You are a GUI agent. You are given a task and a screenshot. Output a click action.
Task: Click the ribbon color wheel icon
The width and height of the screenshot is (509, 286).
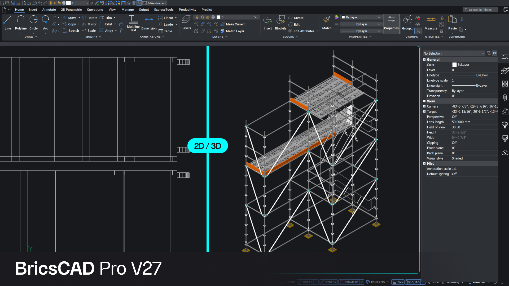[x=336, y=17]
